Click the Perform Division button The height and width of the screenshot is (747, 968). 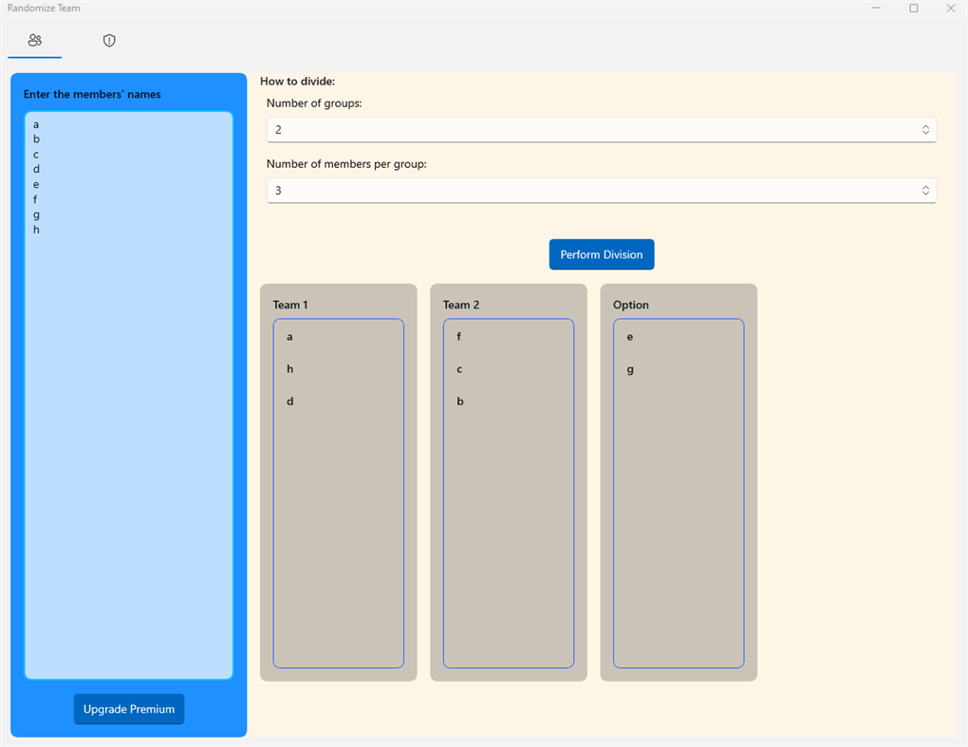pos(601,253)
